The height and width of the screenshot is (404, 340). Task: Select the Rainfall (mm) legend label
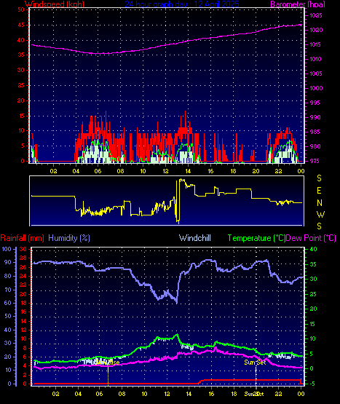[22, 238]
